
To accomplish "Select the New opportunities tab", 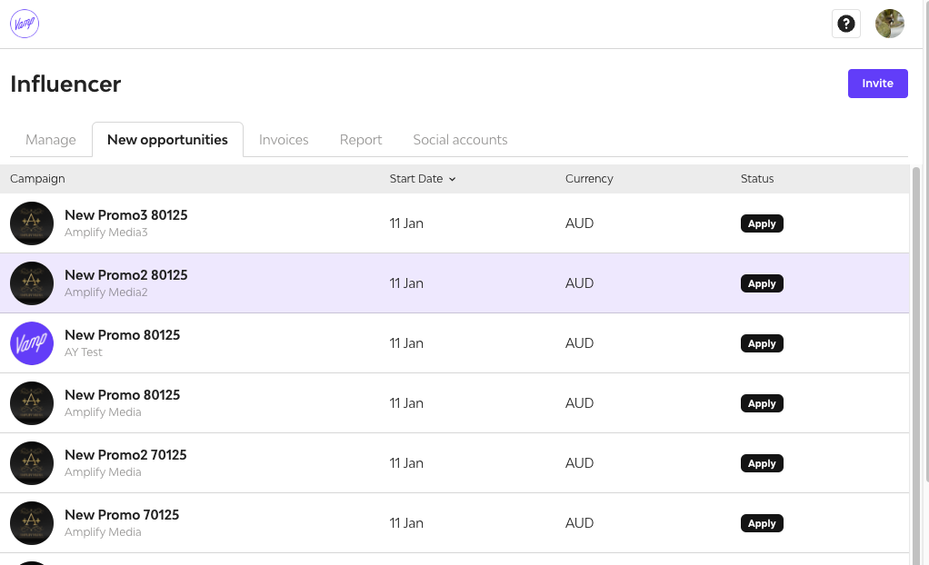I will click(x=167, y=140).
